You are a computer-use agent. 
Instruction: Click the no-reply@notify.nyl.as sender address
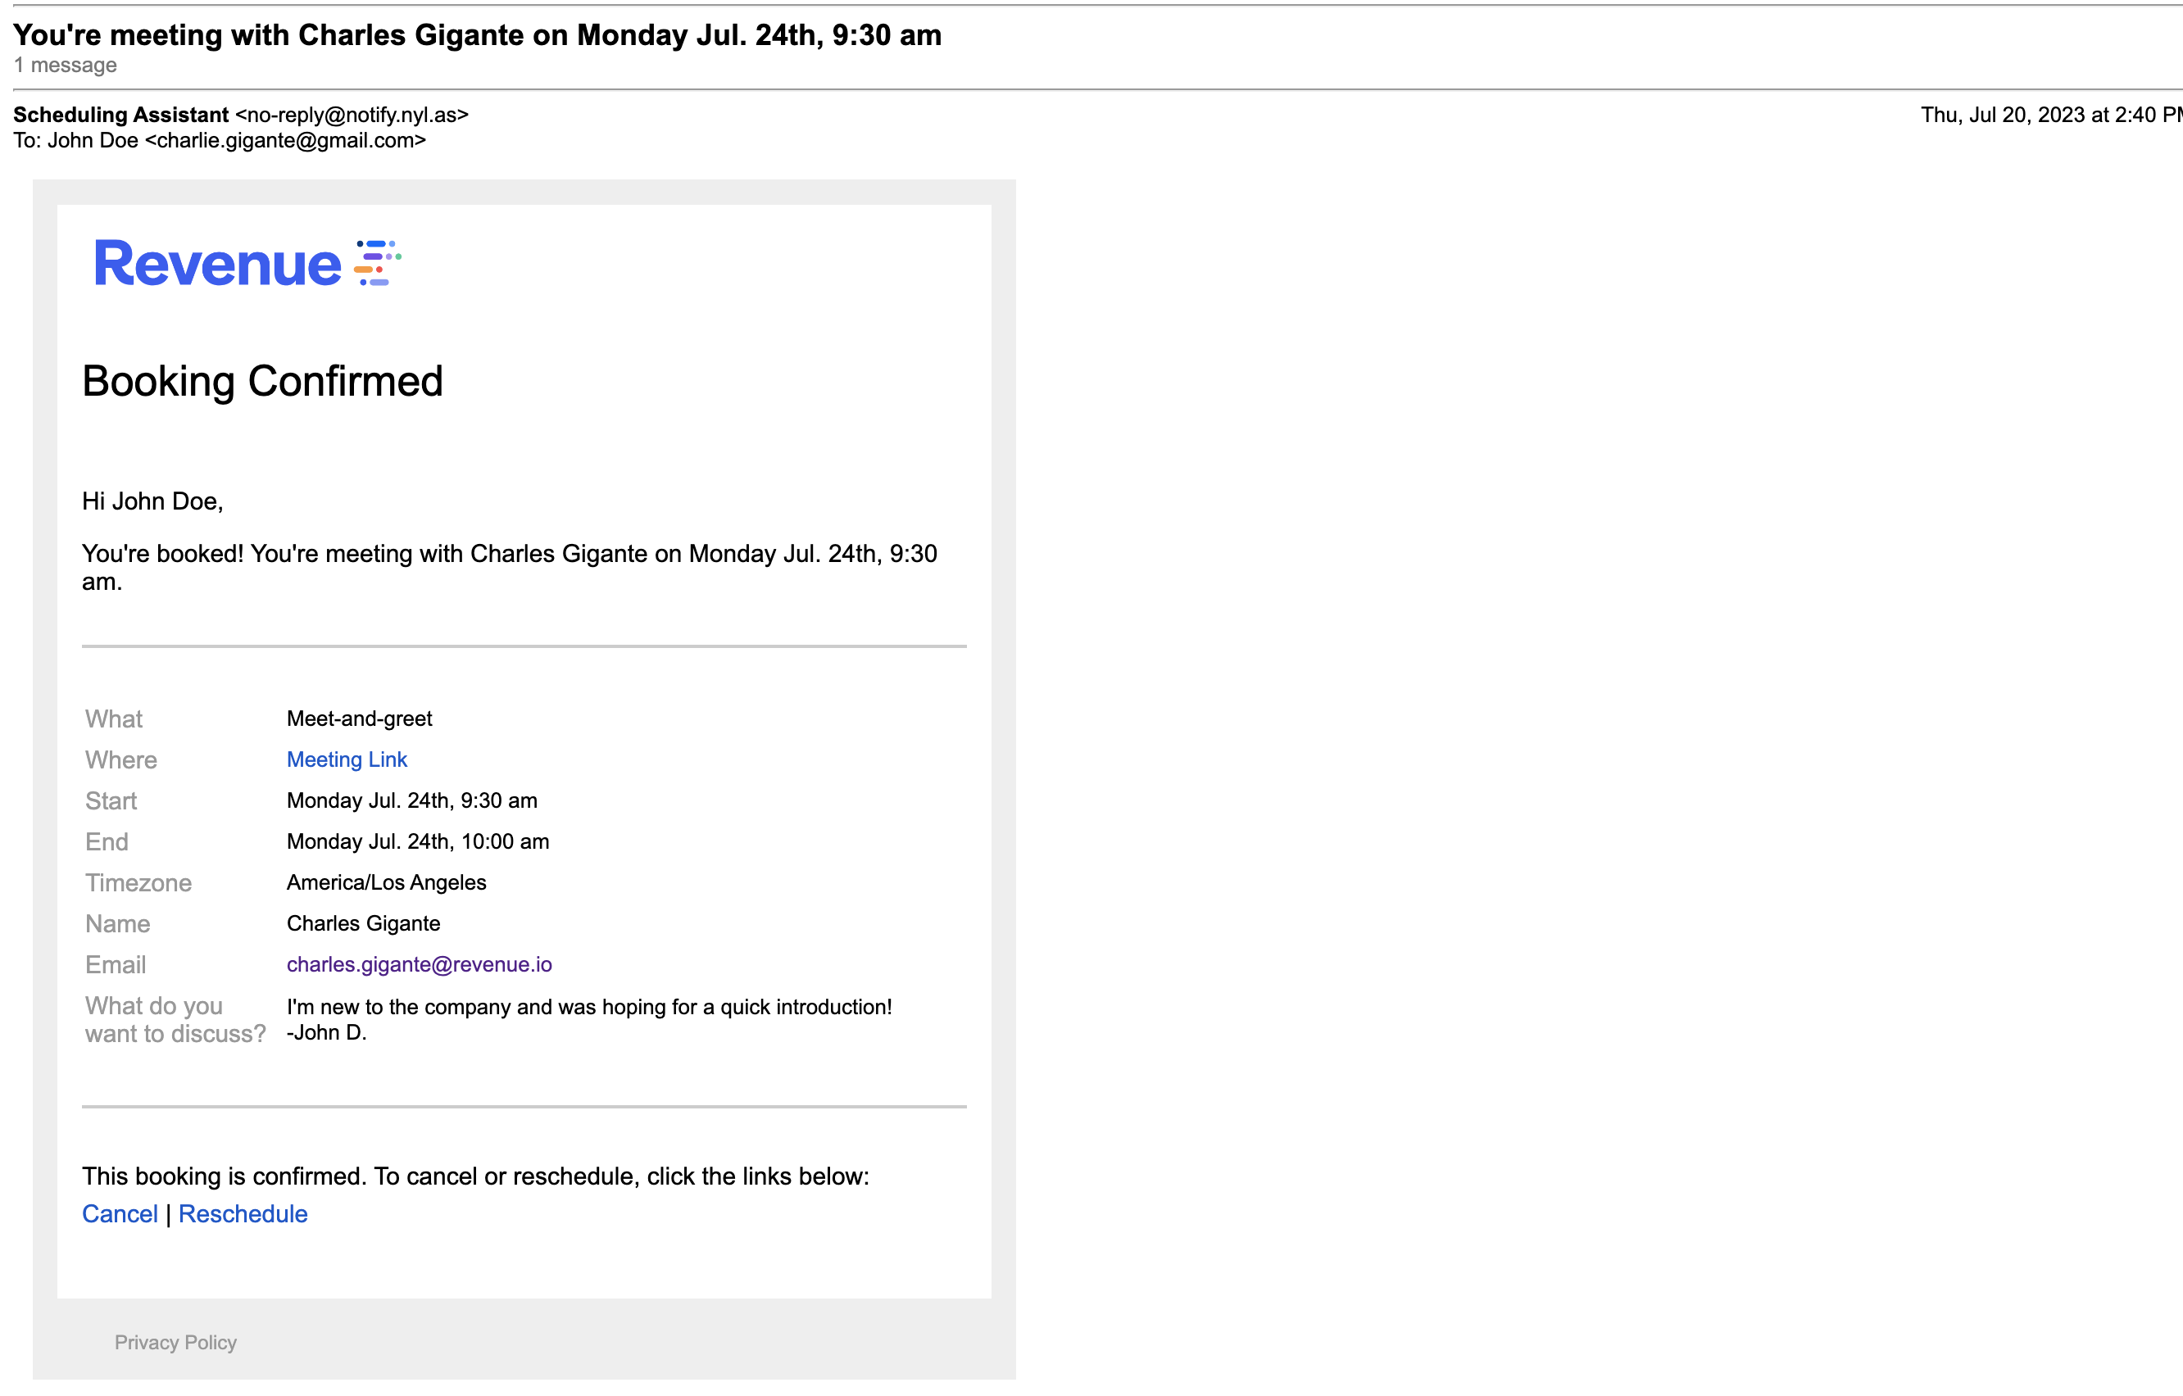pos(352,116)
